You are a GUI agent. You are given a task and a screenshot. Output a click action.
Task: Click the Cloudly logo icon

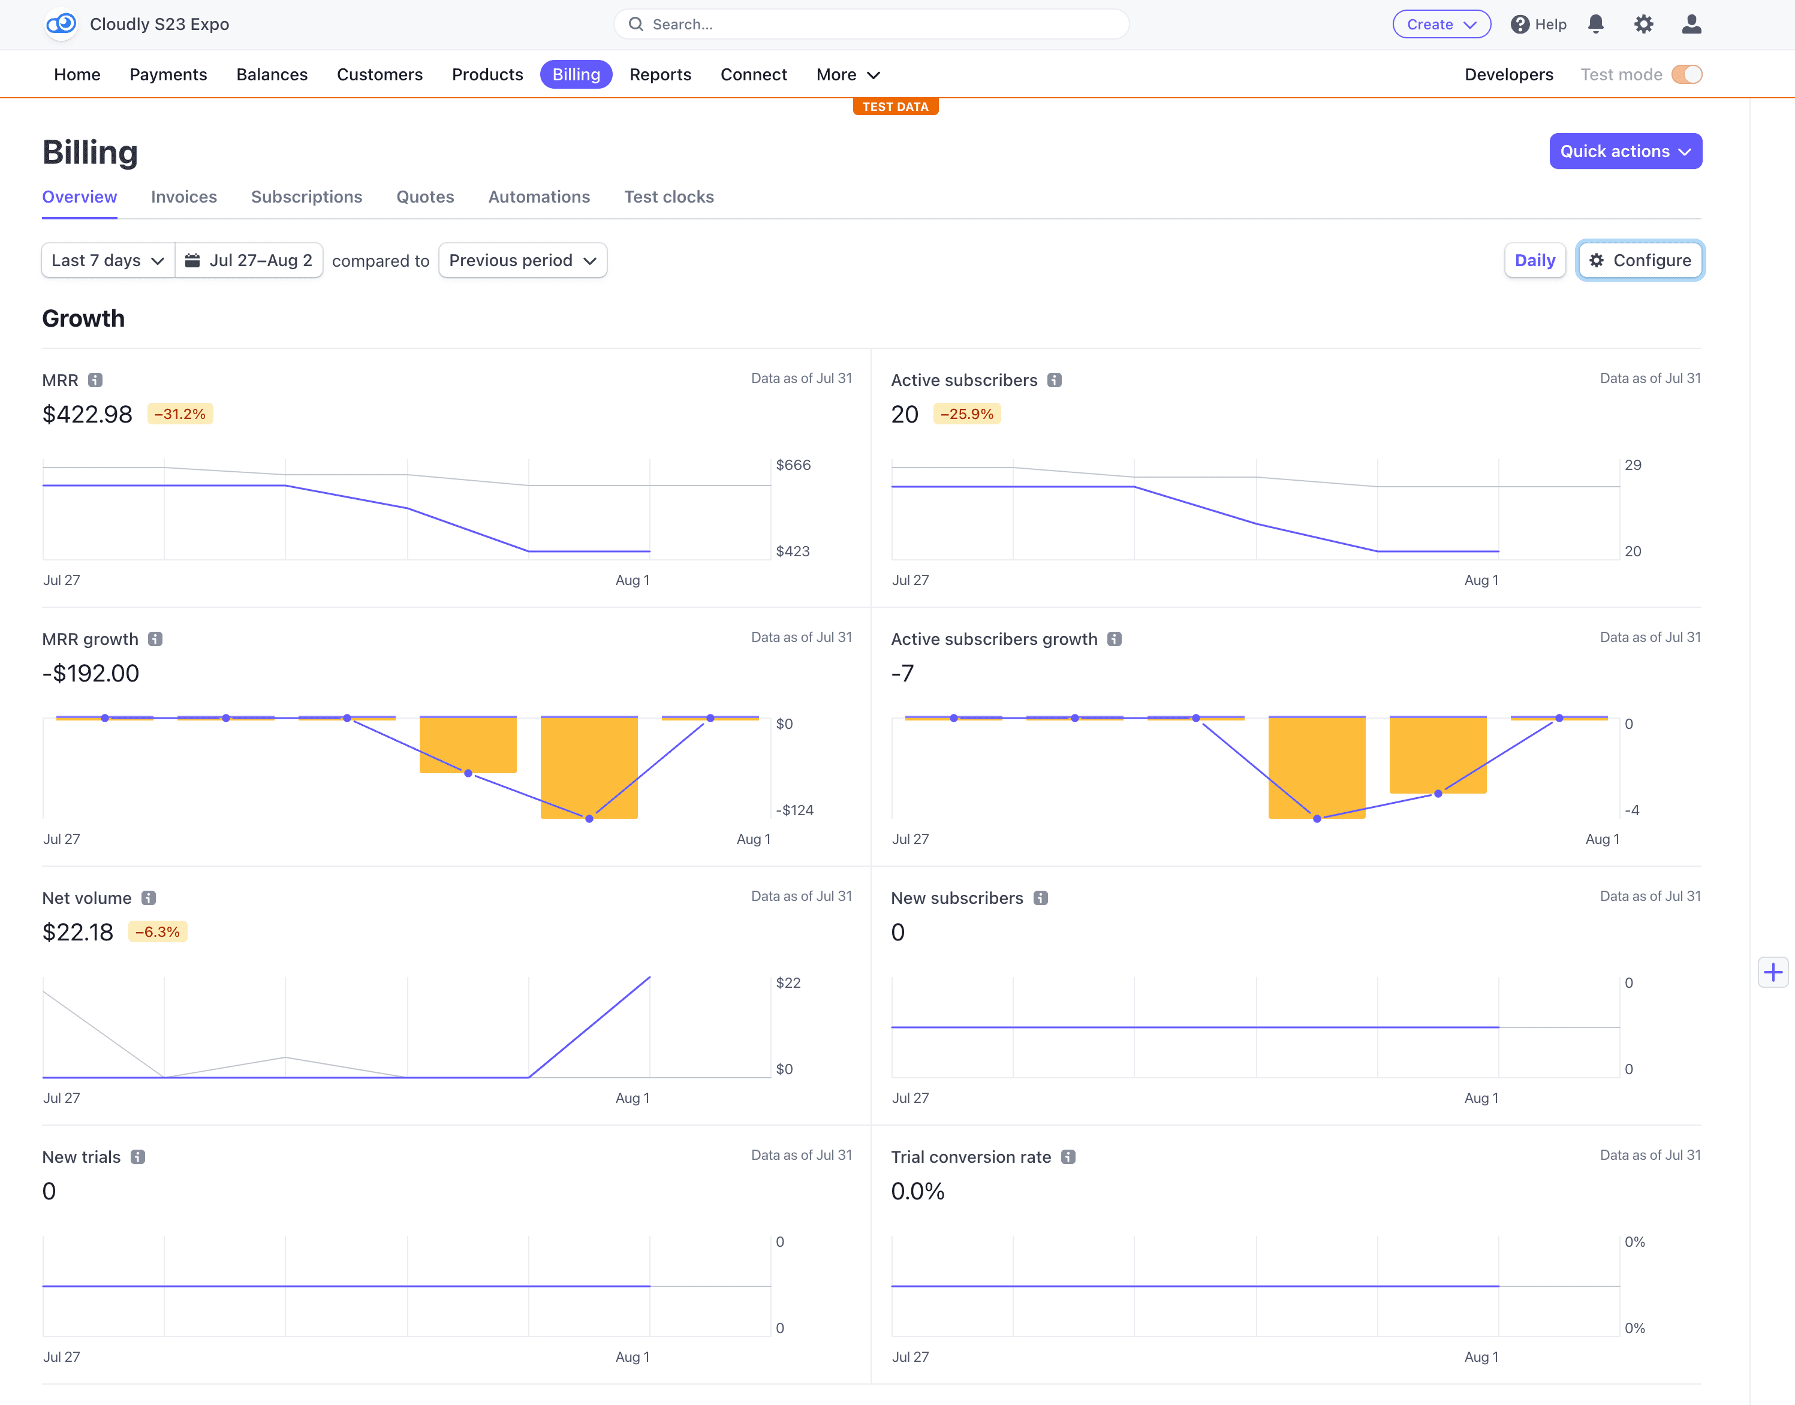tap(61, 24)
